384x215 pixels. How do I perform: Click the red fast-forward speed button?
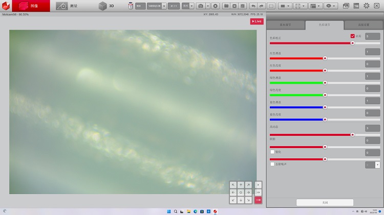pos(258,200)
